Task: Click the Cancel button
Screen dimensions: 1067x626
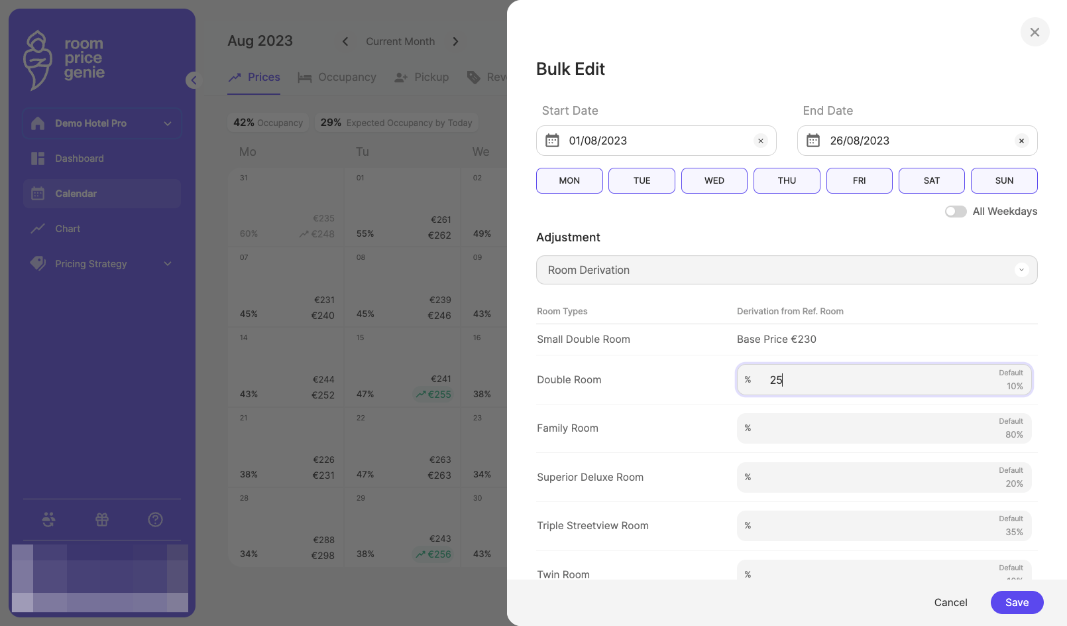Action: click(x=950, y=602)
